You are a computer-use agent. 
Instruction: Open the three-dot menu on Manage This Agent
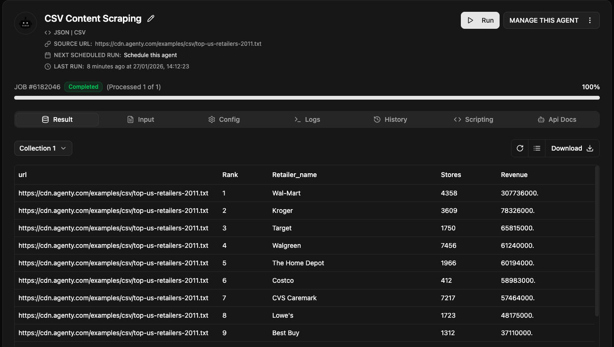click(589, 20)
